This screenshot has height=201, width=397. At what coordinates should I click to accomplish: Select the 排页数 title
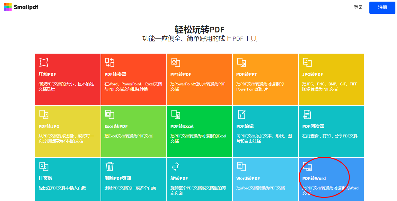pos(45,179)
